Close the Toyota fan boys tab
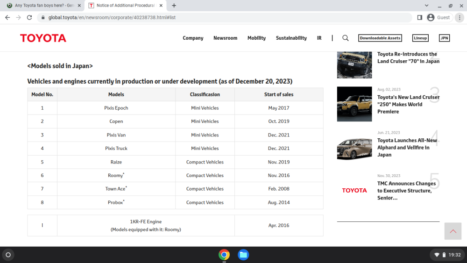467x263 pixels. tap(79, 5)
